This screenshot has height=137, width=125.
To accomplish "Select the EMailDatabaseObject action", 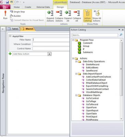I will pyautogui.click(x=97, y=83).
